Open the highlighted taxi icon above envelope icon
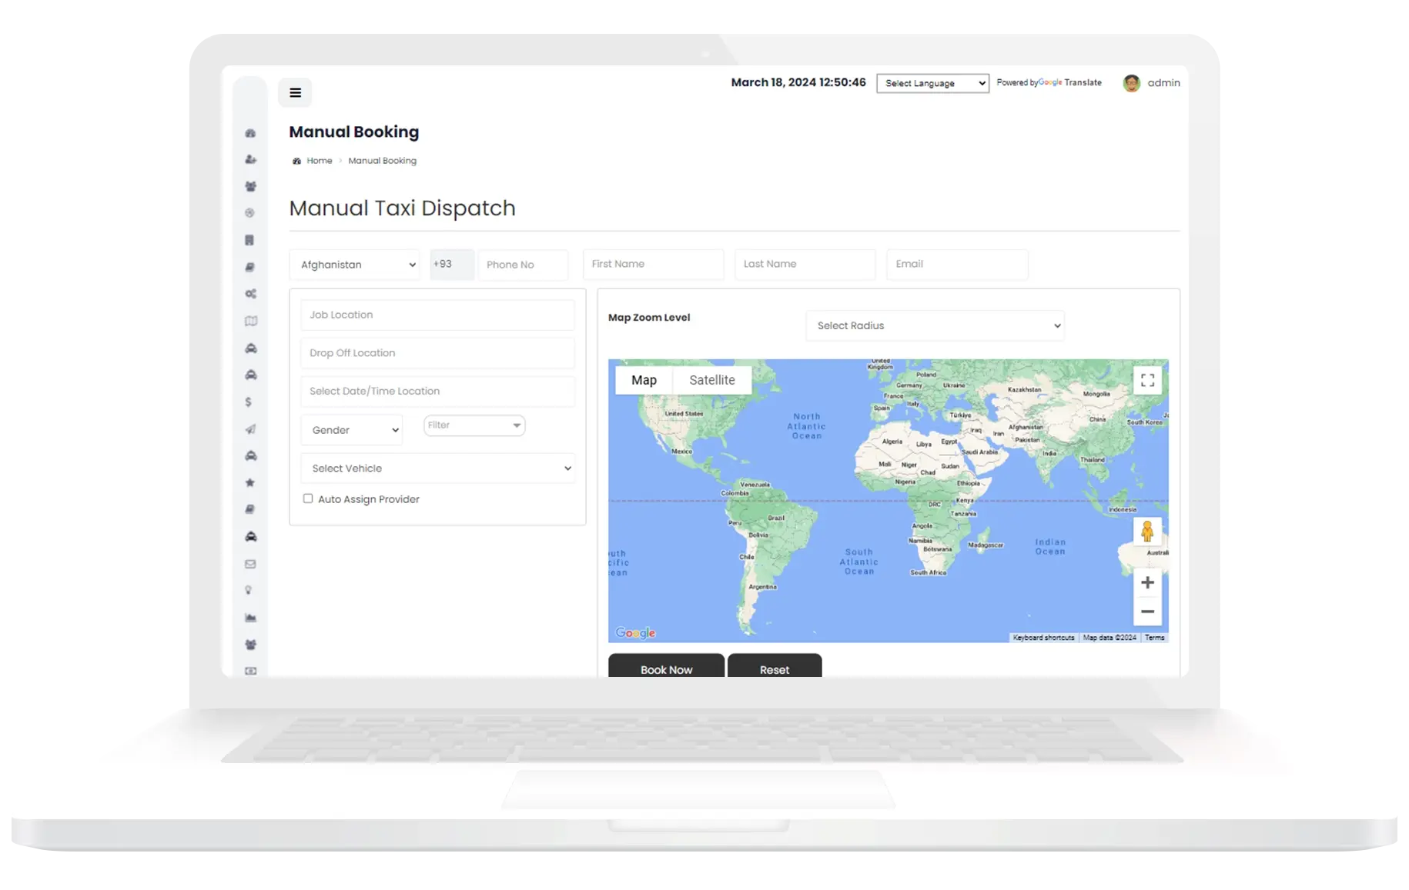Image resolution: width=1409 pixels, height=890 pixels. click(250, 537)
